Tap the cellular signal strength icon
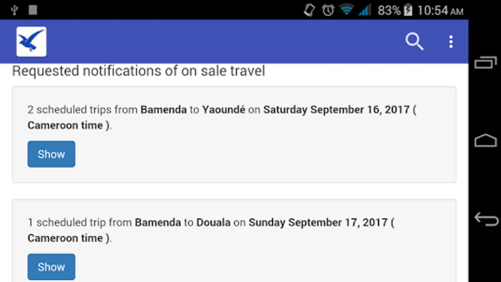Image resolution: width=501 pixels, height=282 pixels. pos(365,10)
